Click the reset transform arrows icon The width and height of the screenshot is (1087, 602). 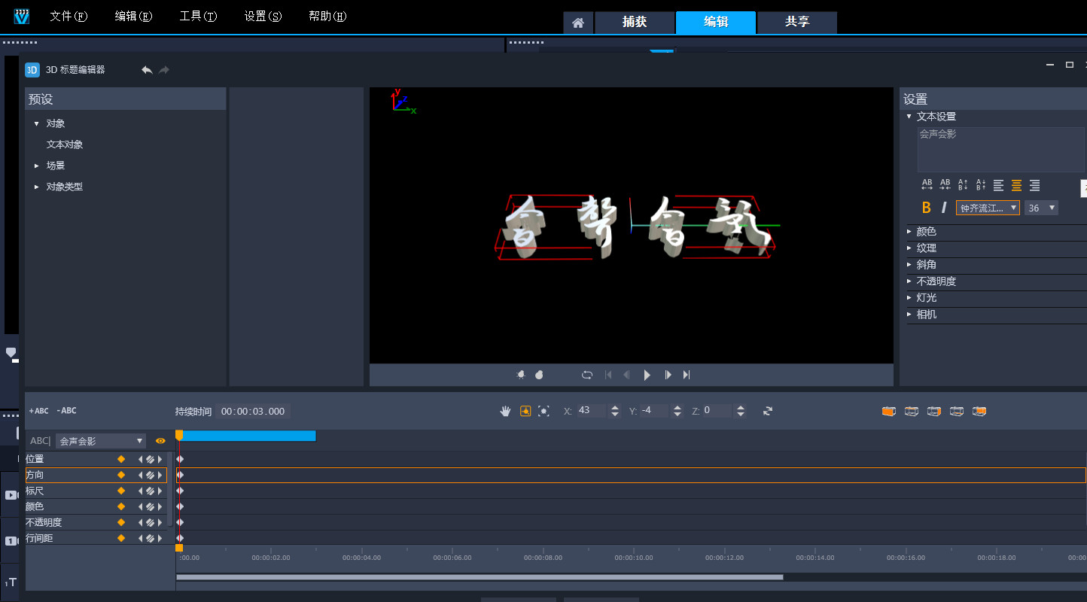(x=768, y=411)
